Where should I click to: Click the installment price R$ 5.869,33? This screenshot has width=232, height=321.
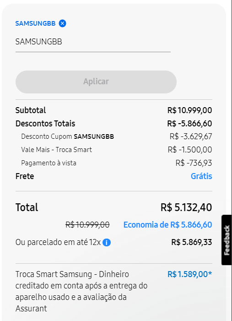pos(191,242)
